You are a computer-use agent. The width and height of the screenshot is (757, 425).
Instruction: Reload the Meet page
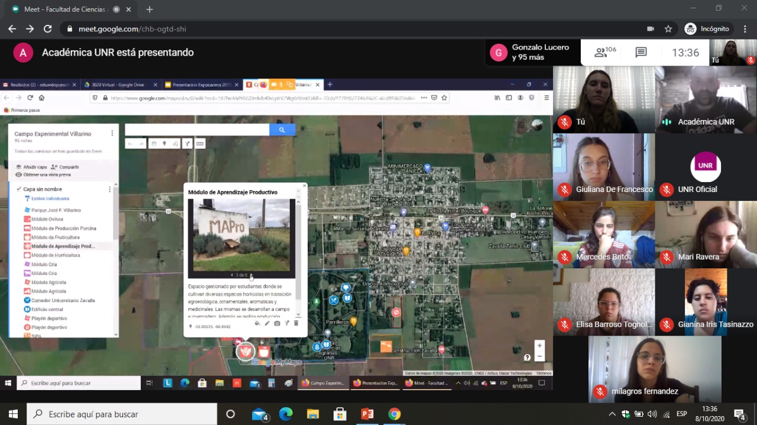point(48,29)
